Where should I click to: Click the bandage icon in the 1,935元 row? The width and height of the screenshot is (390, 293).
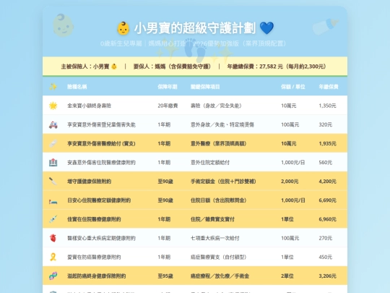click(x=53, y=143)
